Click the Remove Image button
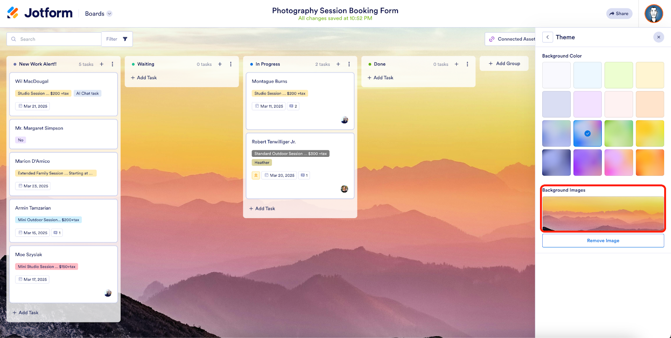 click(x=603, y=241)
